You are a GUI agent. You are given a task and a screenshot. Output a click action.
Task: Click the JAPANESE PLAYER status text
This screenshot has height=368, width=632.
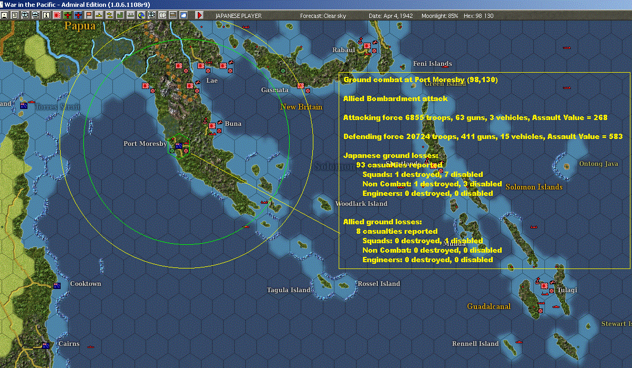click(238, 16)
